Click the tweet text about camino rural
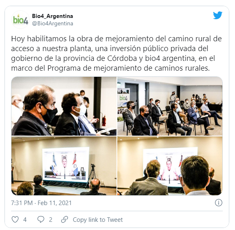Screen dimensions: 235x230 tap(116, 54)
